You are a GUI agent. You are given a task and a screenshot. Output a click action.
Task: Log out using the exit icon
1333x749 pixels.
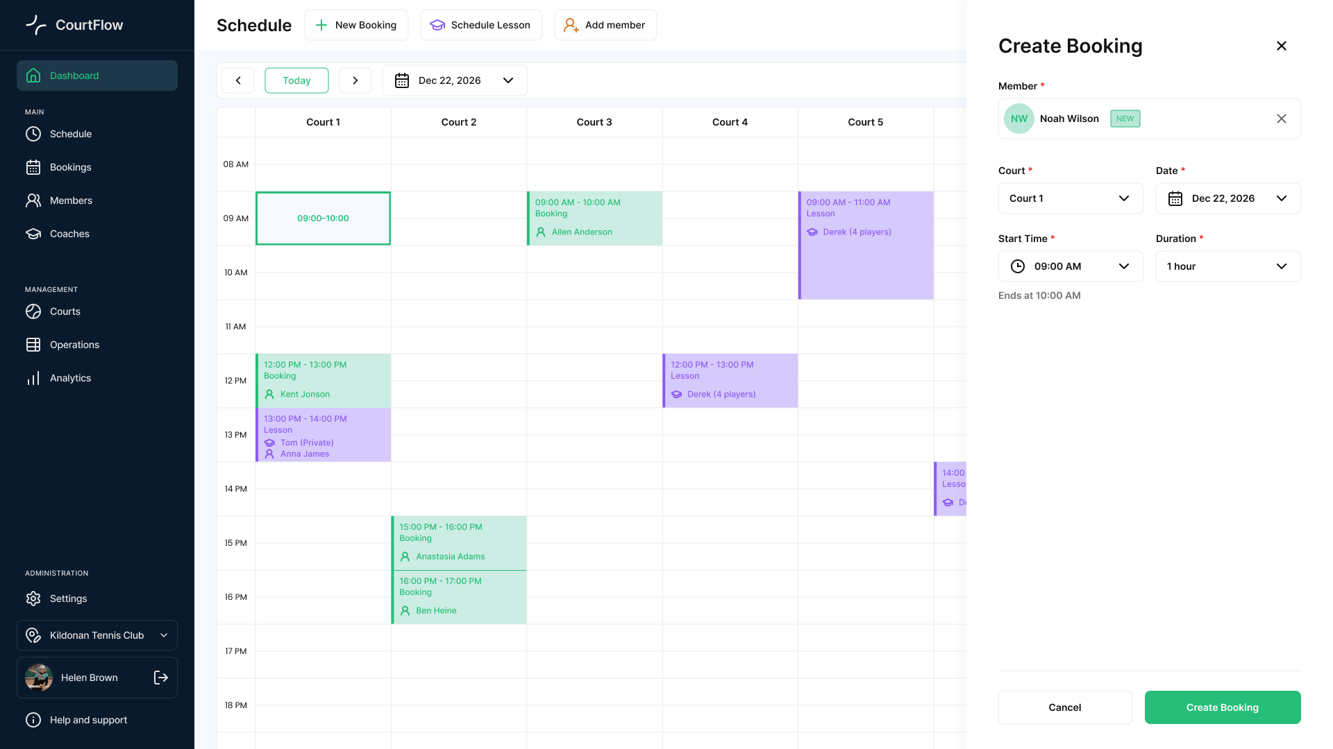(x=161, y=678)
